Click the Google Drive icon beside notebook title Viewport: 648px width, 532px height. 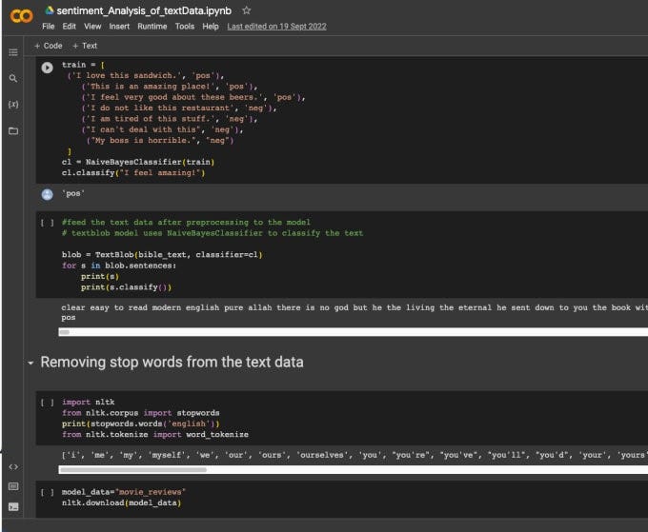pyautogui.click(x=50, y=10)
